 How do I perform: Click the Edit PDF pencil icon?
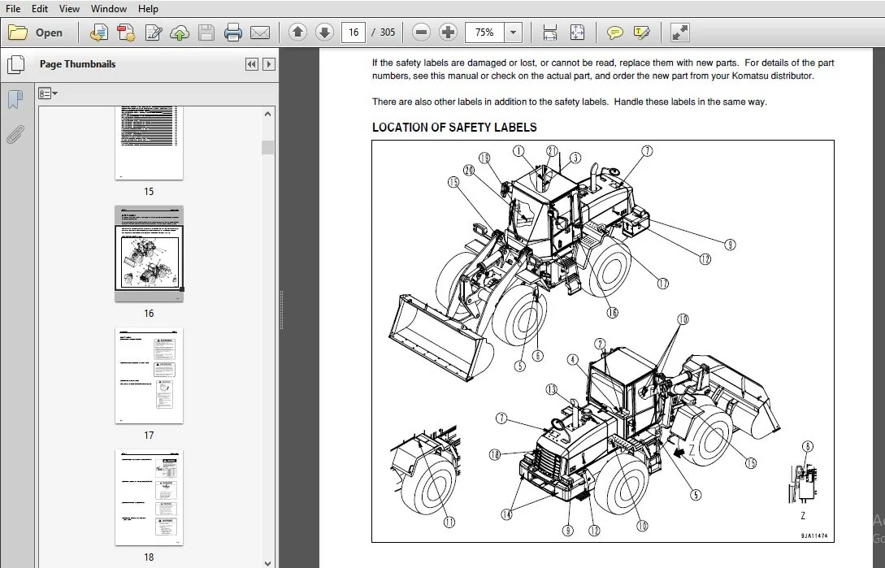153,33
